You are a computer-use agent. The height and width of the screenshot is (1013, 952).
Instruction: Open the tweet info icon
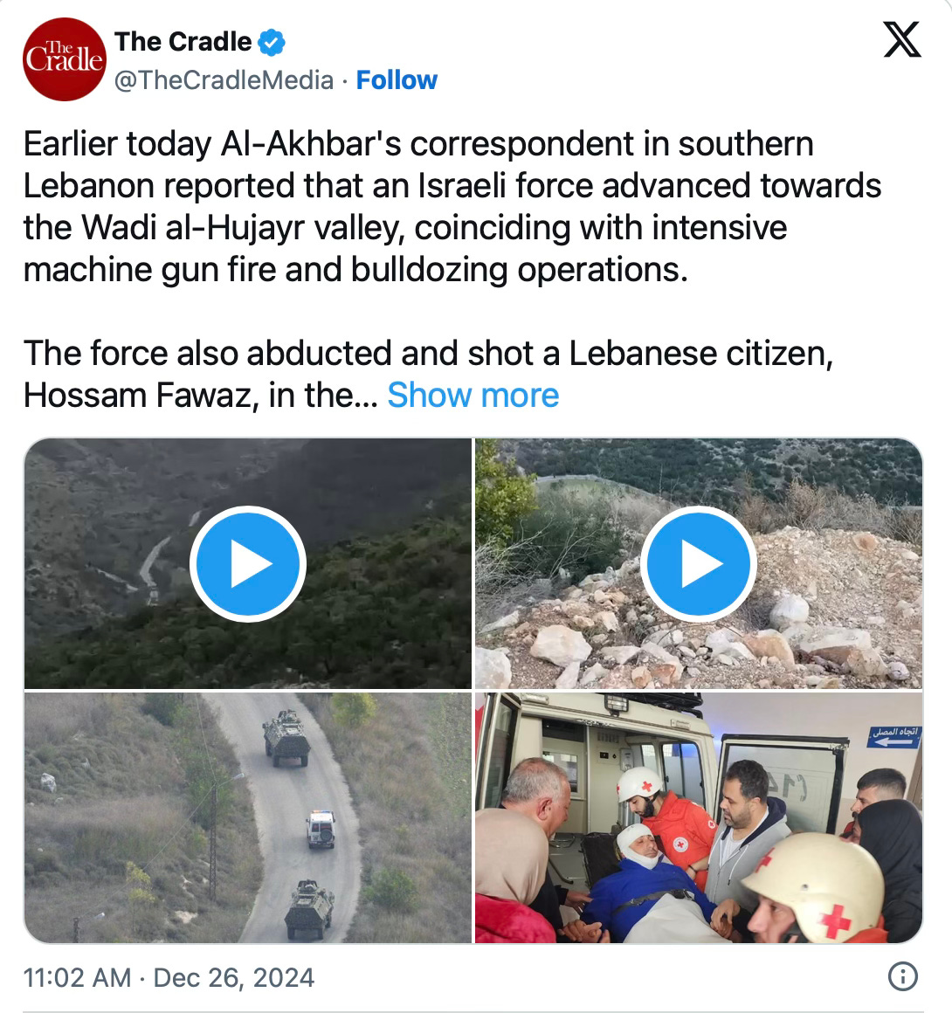point(903,976)
